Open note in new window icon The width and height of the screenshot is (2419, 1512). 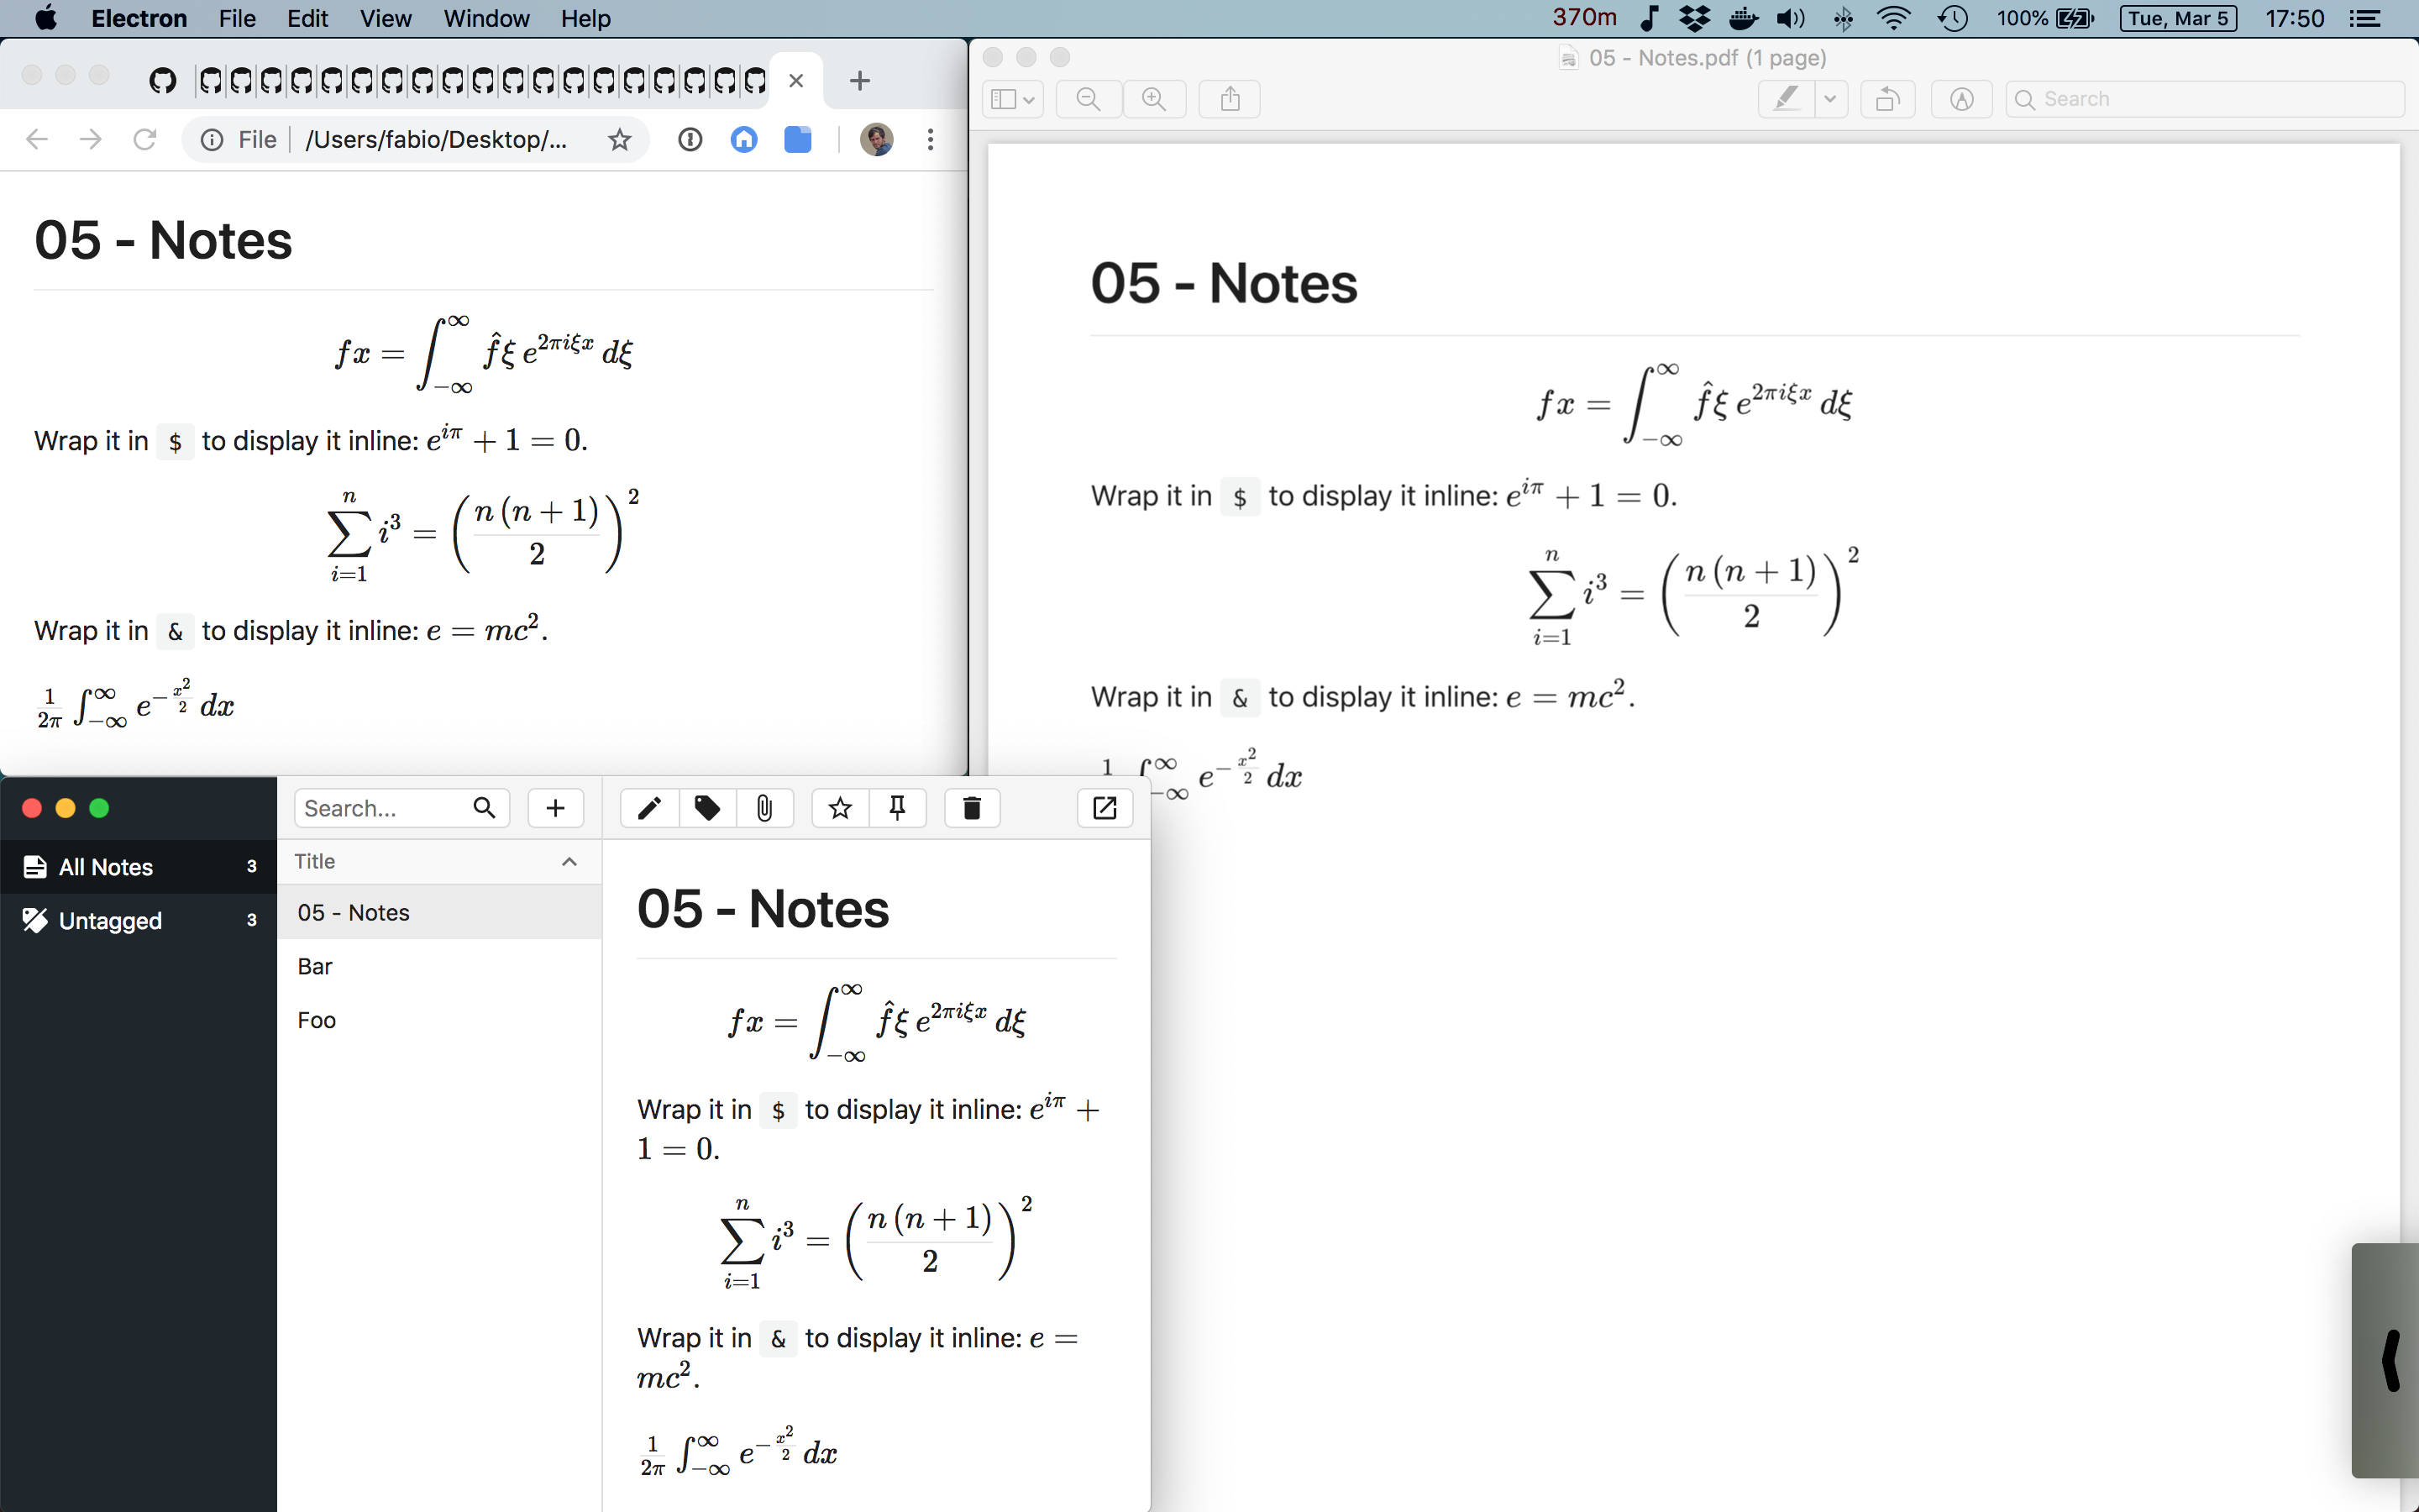1105,808
